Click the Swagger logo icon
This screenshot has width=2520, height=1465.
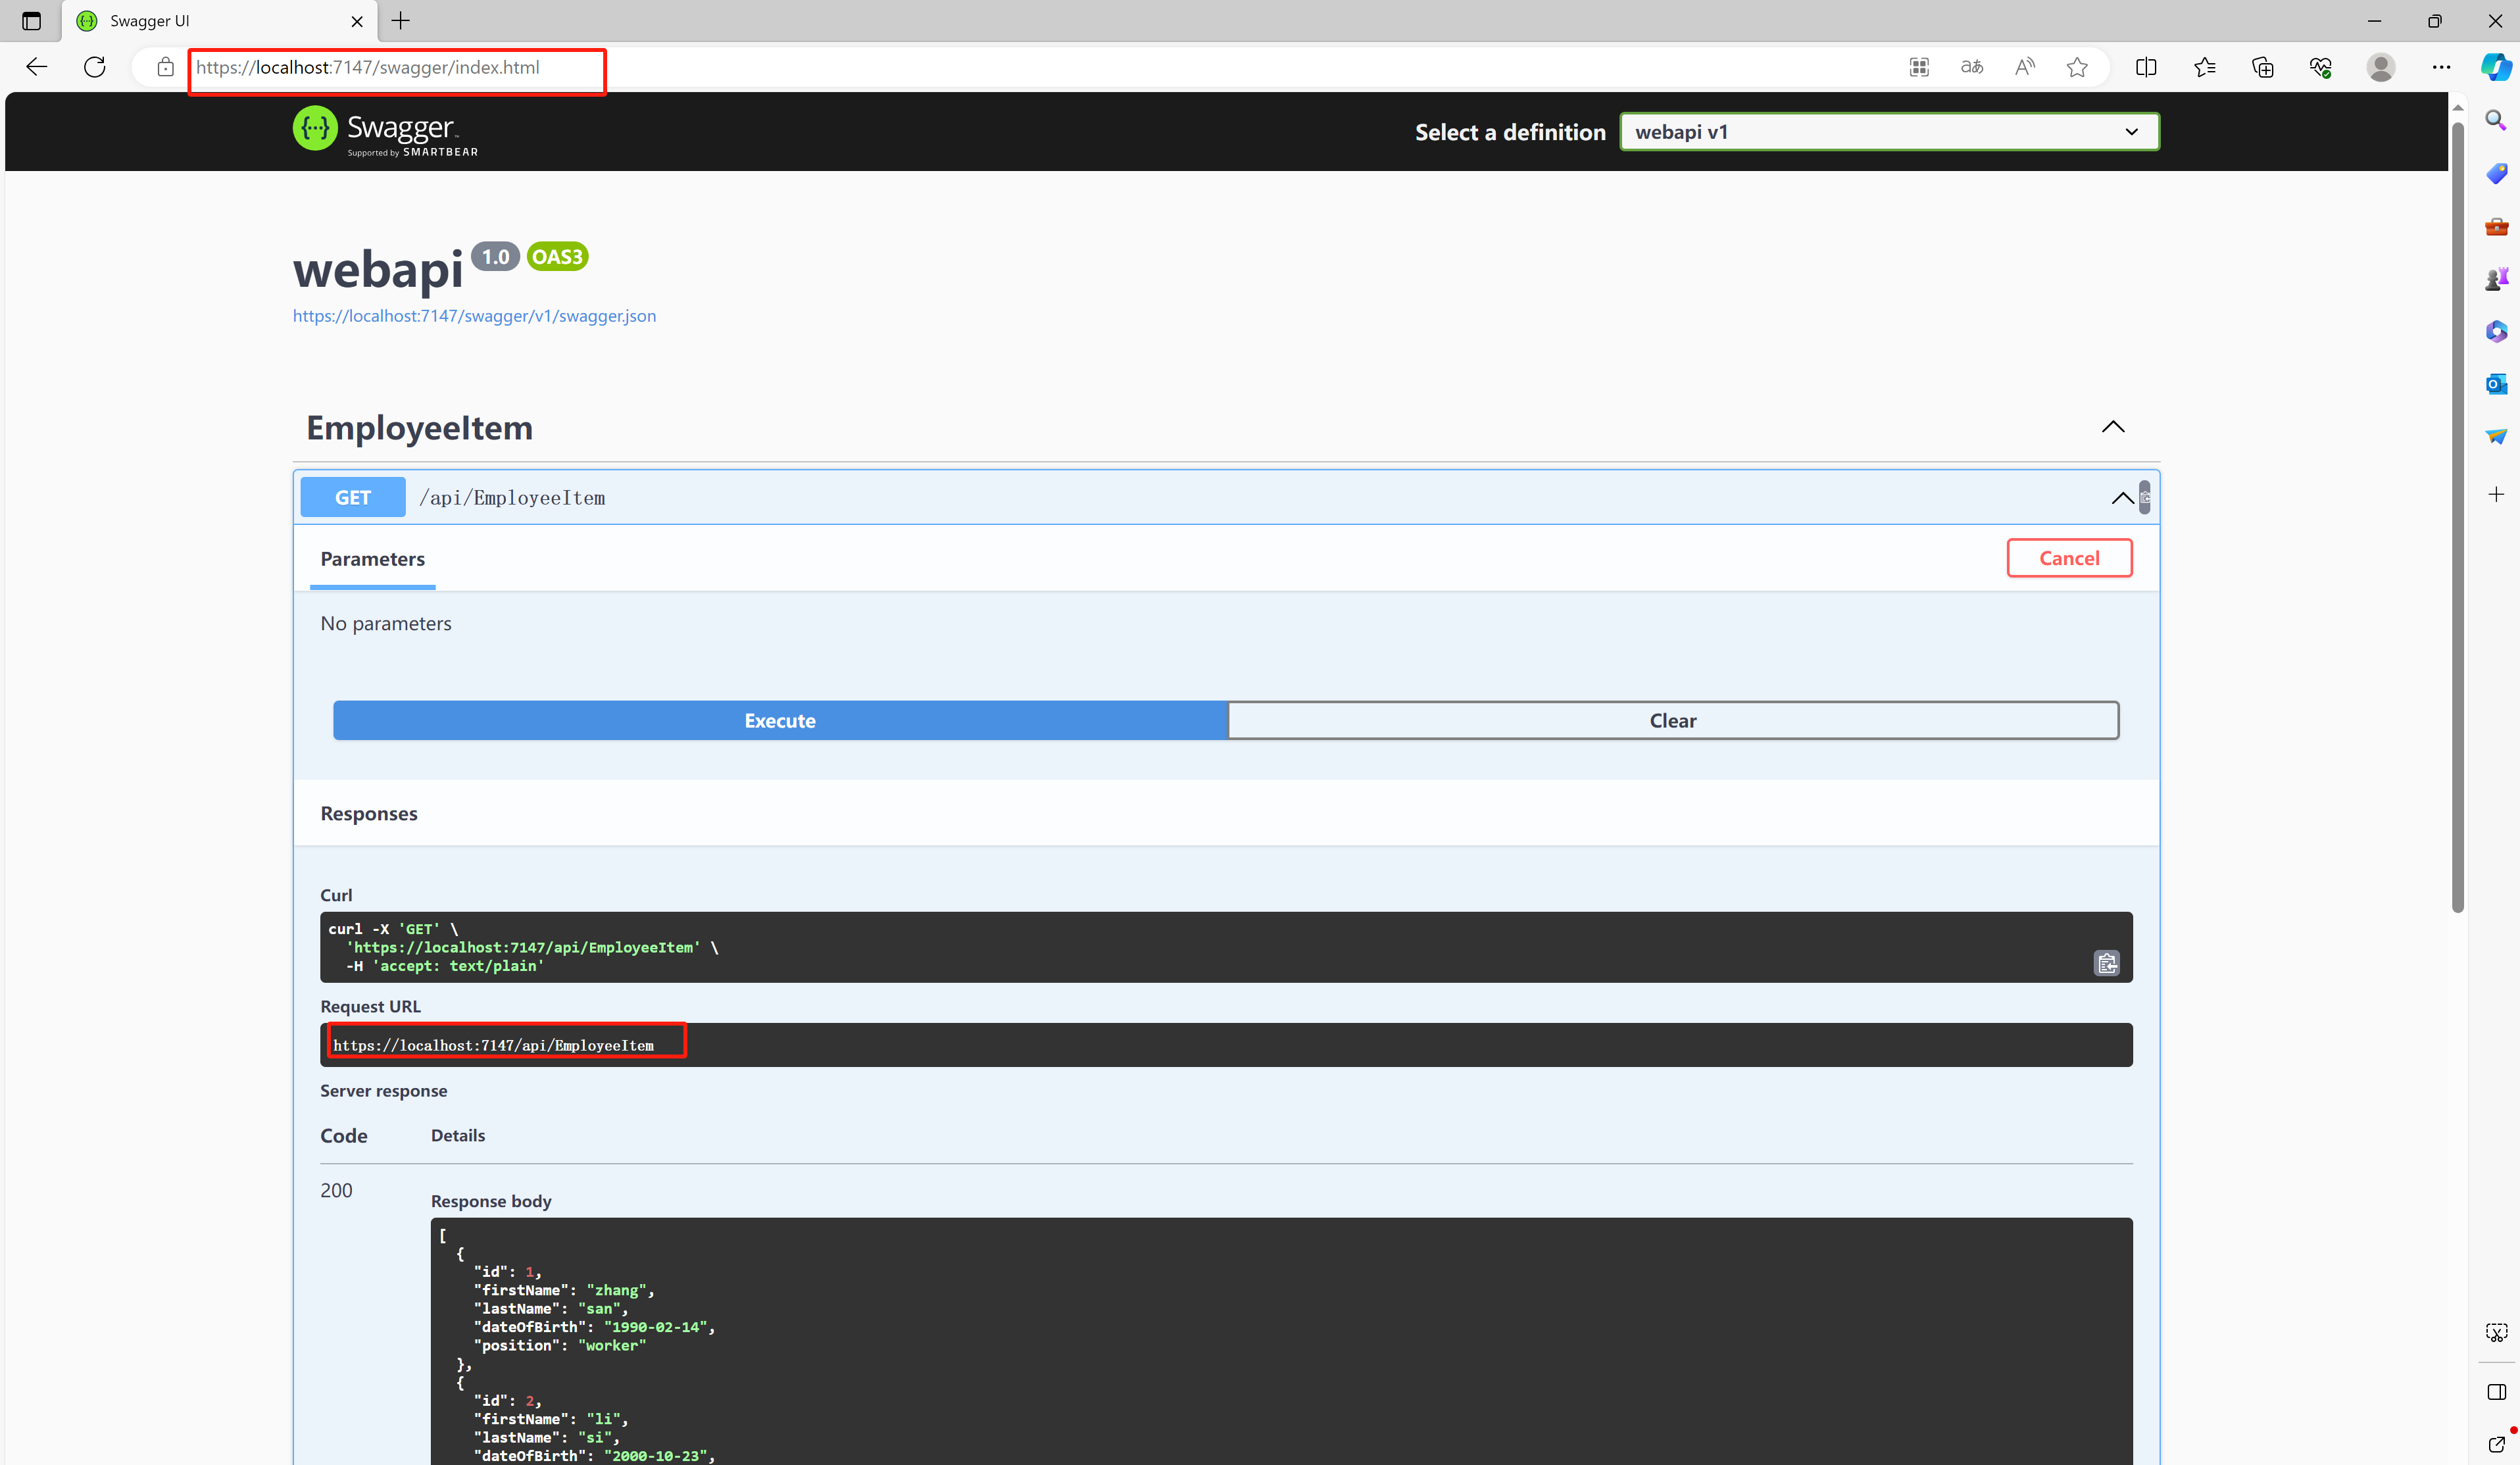click(315, 129)
